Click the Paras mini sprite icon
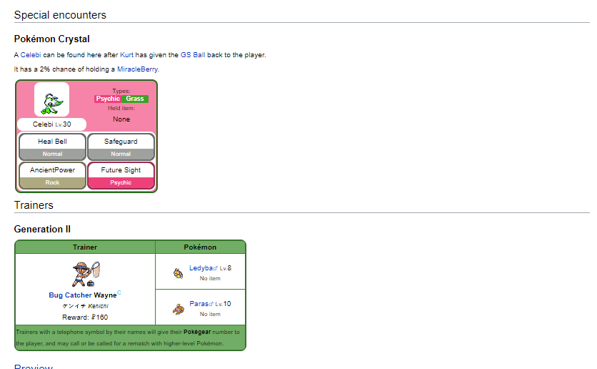 tap(178, 308)
